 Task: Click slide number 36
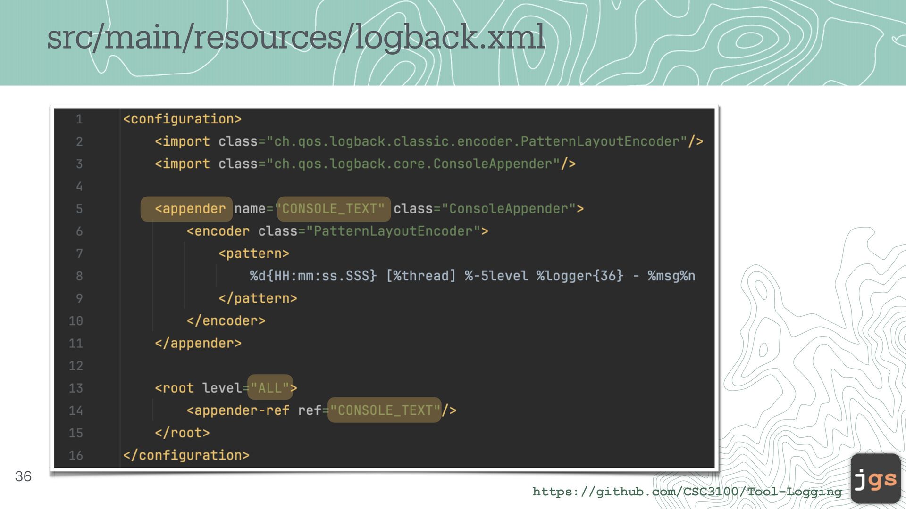tap(23, 476)
